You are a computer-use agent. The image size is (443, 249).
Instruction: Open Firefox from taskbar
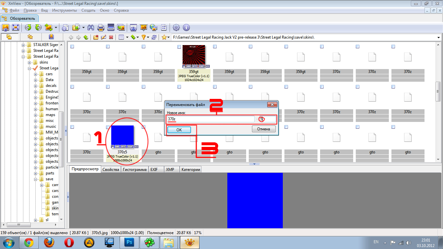tap(49, 242)
